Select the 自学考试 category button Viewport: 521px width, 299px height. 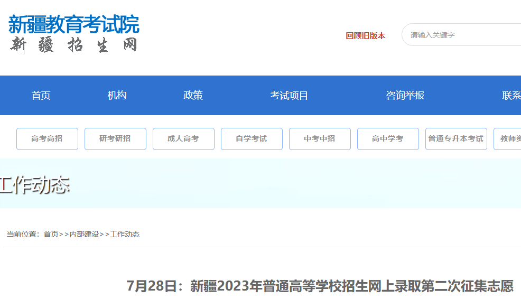252,139
